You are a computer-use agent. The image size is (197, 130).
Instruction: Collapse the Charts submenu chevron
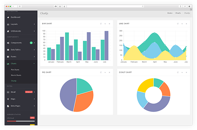pos(34,64)
